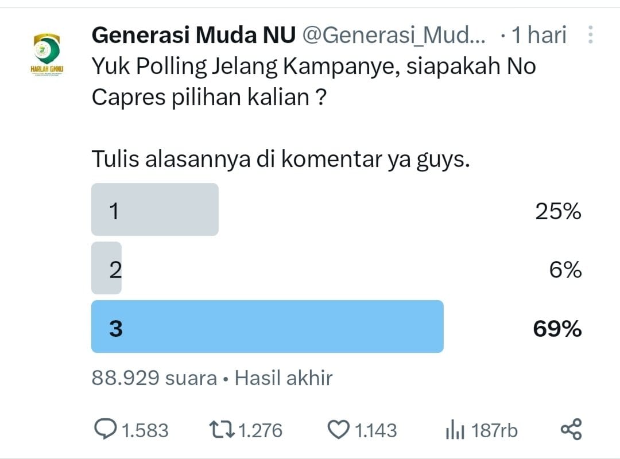View analytics via bar chart icon
Screen dimensions: 620x459
455,430
